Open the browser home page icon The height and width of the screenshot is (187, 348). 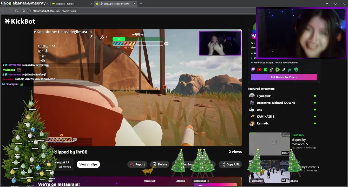point(23,11)
